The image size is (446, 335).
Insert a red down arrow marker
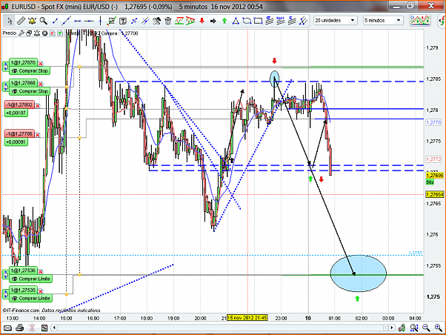pos(202,21)
